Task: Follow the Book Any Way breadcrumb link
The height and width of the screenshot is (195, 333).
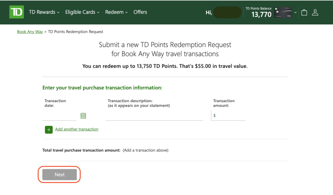Action: 30,32
